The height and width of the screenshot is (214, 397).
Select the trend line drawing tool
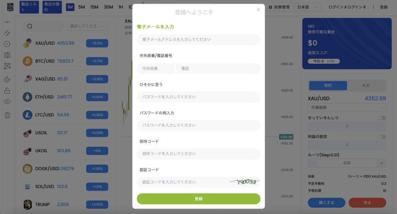pos(7,33)
